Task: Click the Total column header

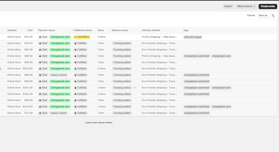Action: coord(30,30)
